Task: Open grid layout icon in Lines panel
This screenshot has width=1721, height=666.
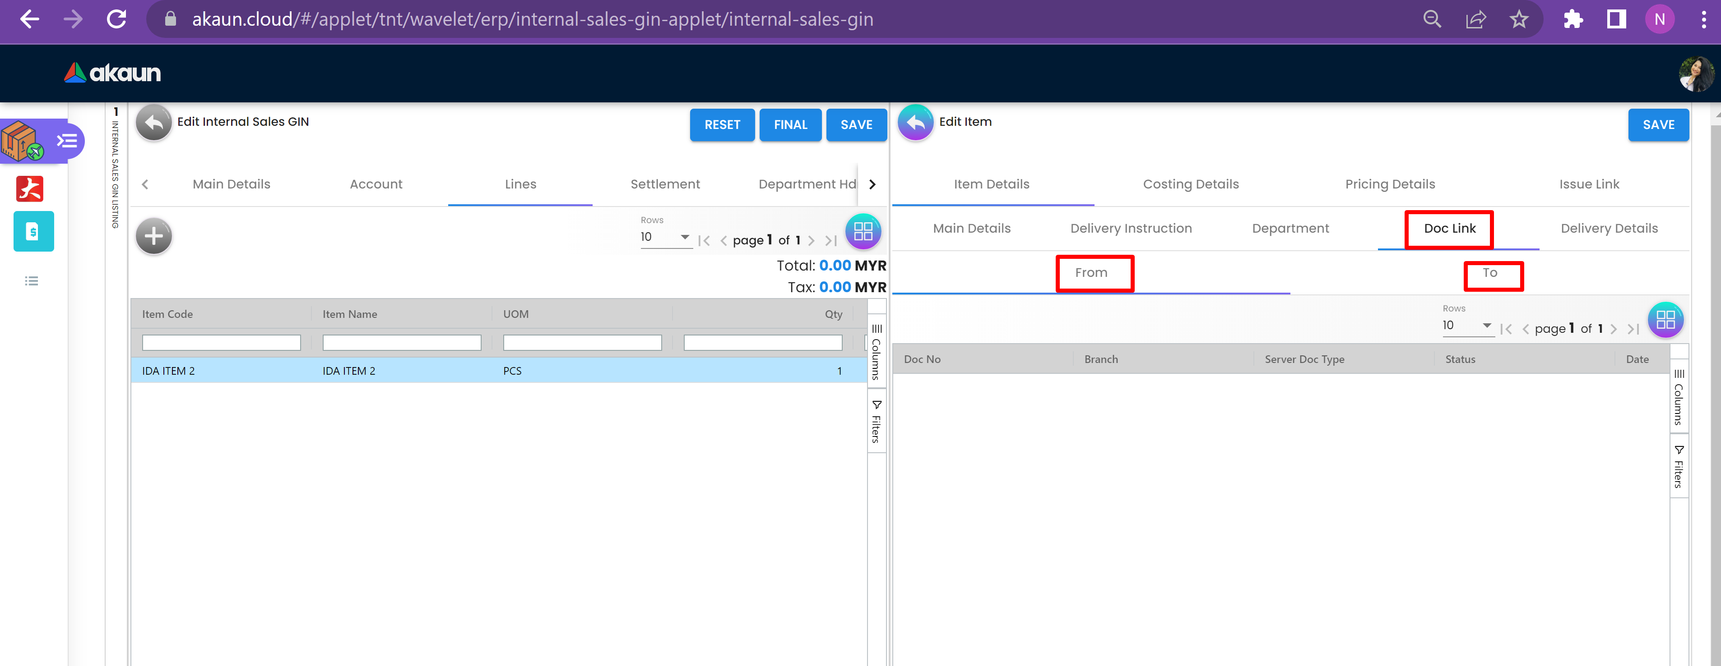Action: [x=863, y=232]
